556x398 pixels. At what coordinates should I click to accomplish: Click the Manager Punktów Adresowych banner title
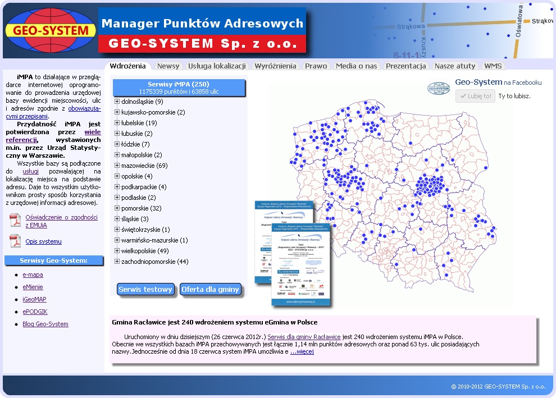pos(202,23)
